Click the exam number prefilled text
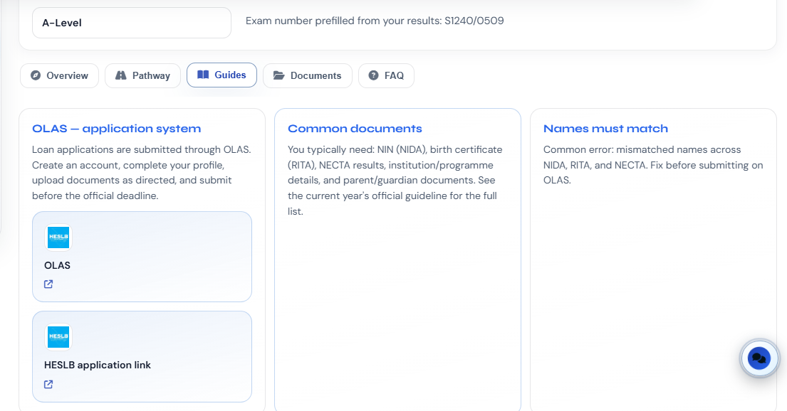This screenshot has height=411, width=787. pyautogui.click(x=375, y=21)
